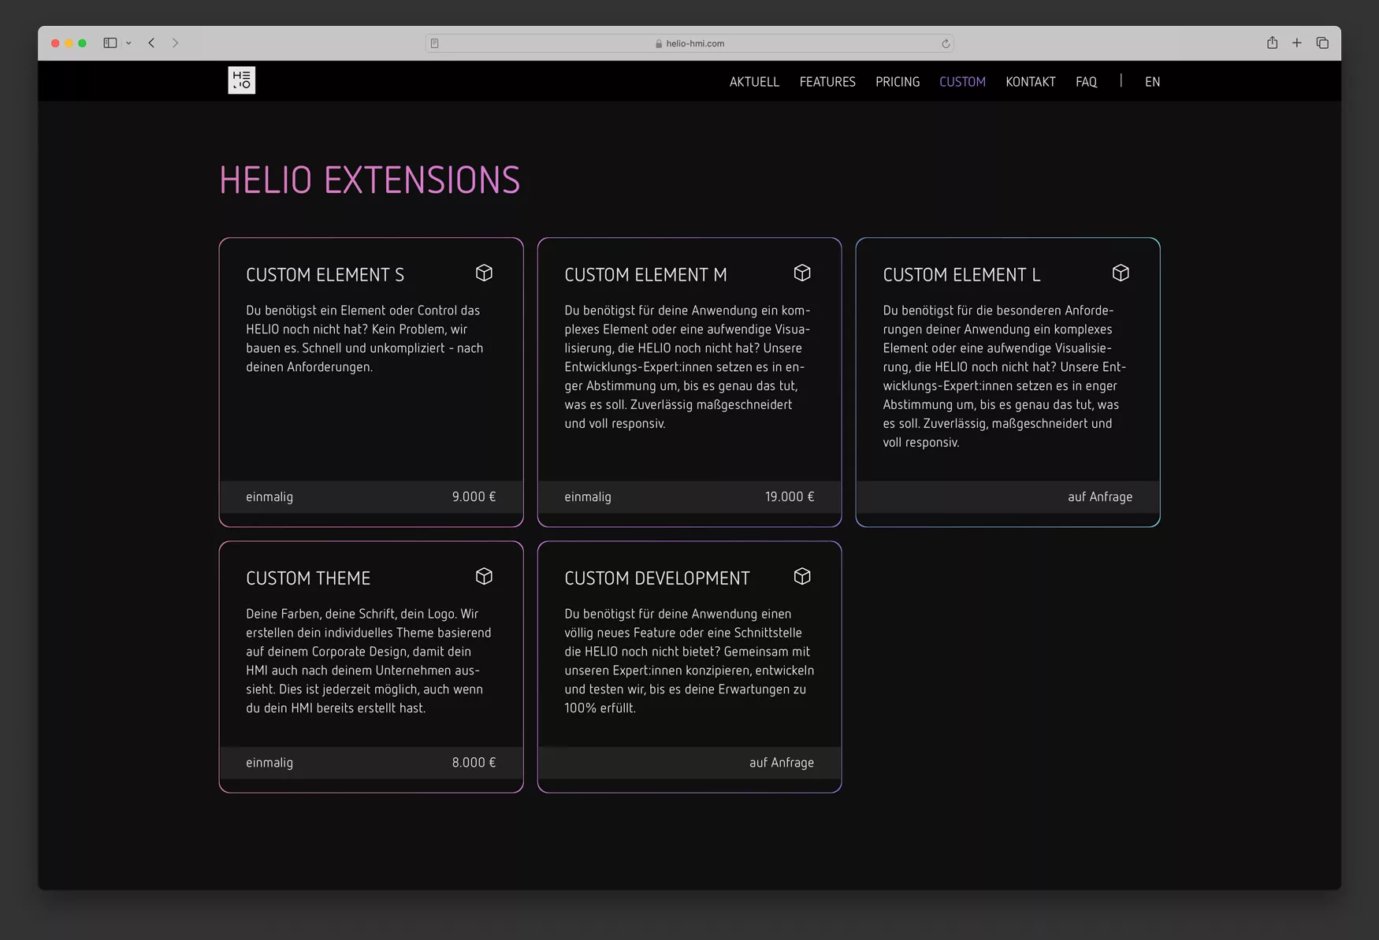Viewport: 1379px width, 940px height.
Task: Go back to the previous page
Action: [151, 43]
